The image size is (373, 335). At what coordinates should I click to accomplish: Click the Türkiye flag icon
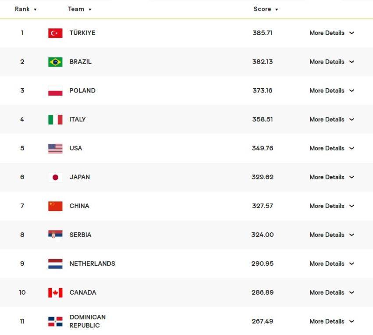55,33
